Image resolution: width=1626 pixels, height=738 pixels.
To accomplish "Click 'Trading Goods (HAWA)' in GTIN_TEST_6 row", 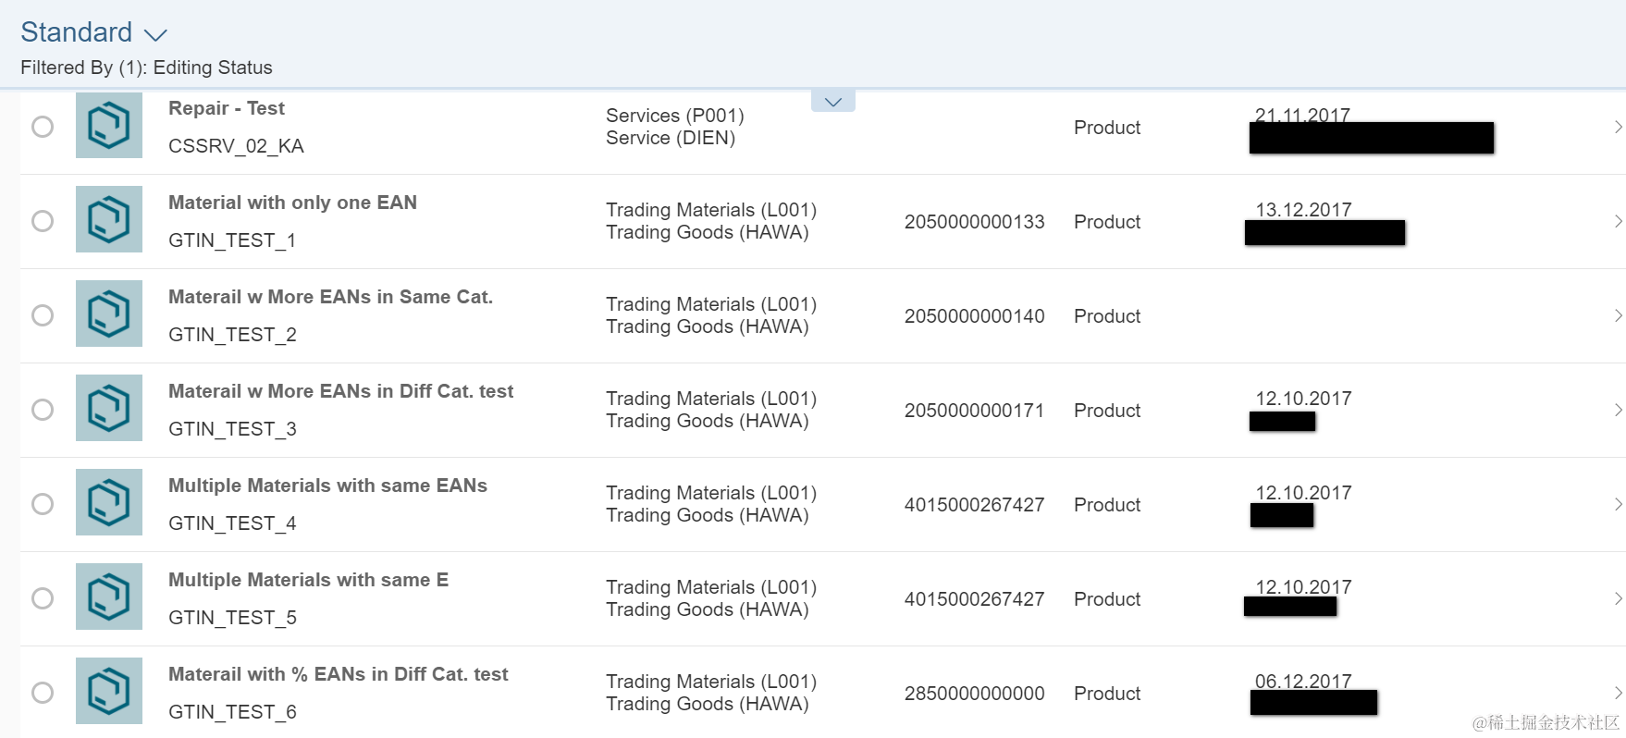I will (x=708, y=704).
